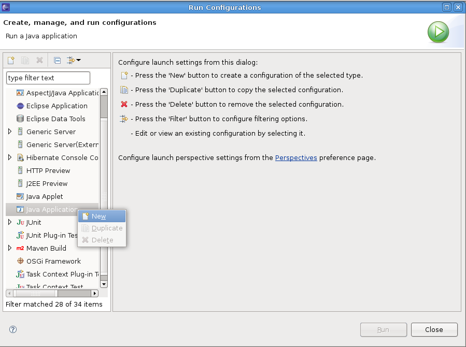Open the Perspectives preference page link
Viewport: 466px width, 347px height.
(296, 157)
